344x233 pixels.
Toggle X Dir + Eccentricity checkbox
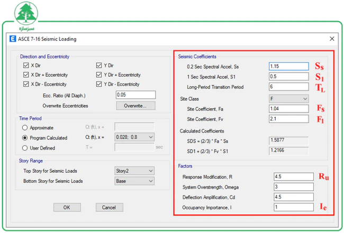(x=26, y=74)
